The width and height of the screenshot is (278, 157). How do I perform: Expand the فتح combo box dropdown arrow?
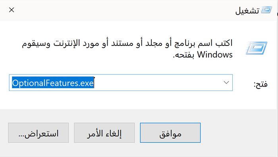click(226, 83)
